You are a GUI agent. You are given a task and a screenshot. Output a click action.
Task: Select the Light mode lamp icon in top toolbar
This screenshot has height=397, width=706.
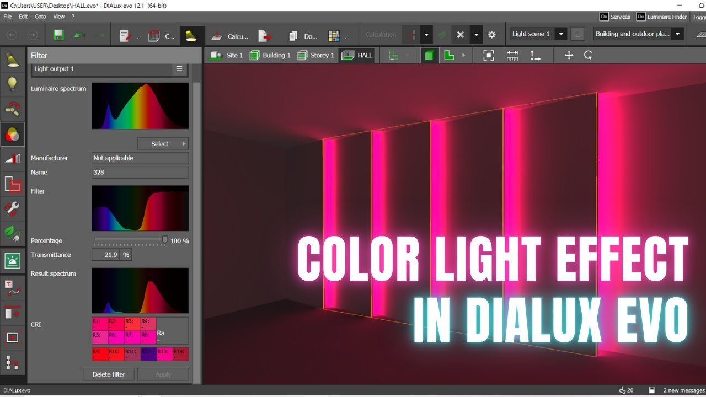coord(191,36)
